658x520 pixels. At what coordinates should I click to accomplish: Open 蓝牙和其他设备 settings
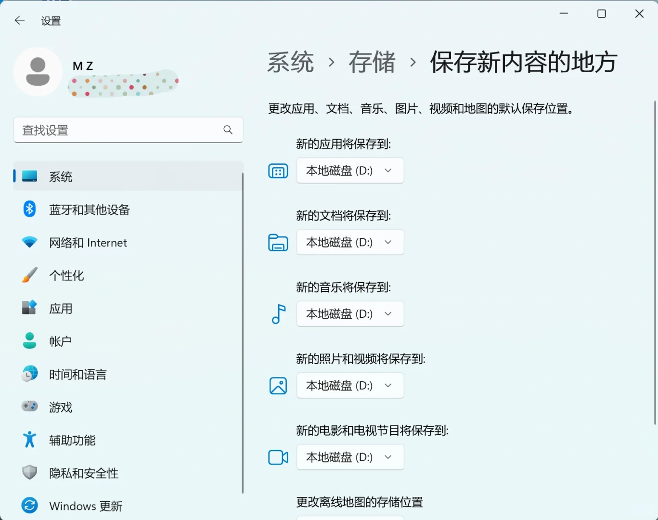pos(128,209)
